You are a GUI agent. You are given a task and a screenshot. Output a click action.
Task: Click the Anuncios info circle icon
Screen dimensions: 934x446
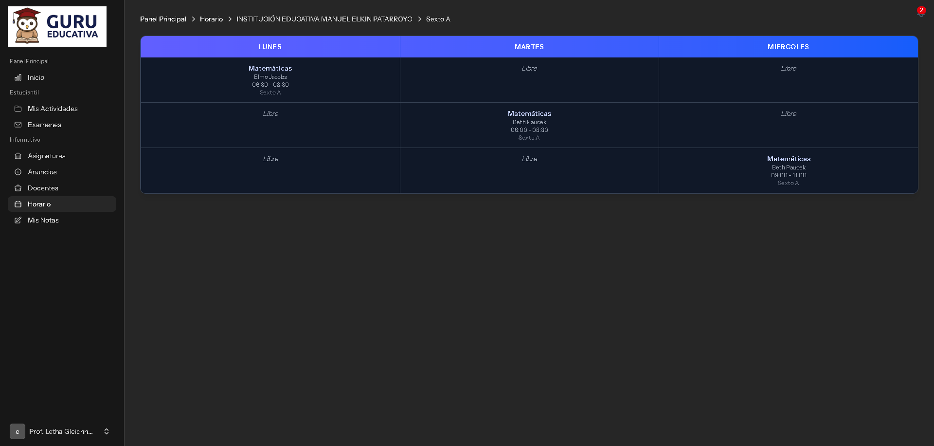point(18,172)
